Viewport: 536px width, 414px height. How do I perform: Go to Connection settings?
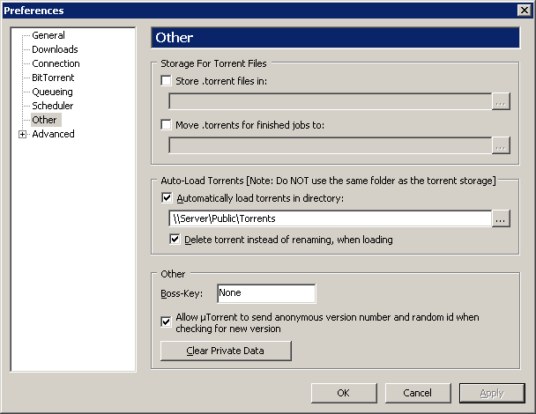tap(56, 63)
